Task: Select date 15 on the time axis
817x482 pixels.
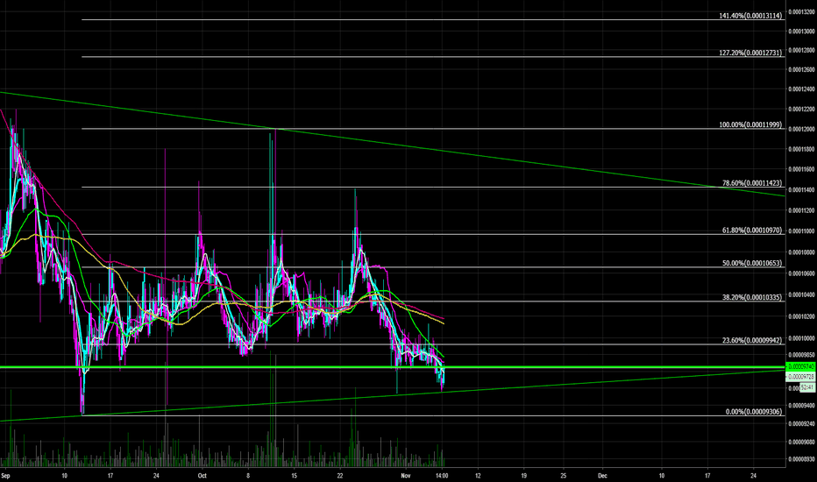Action: [x=295, y=476]
